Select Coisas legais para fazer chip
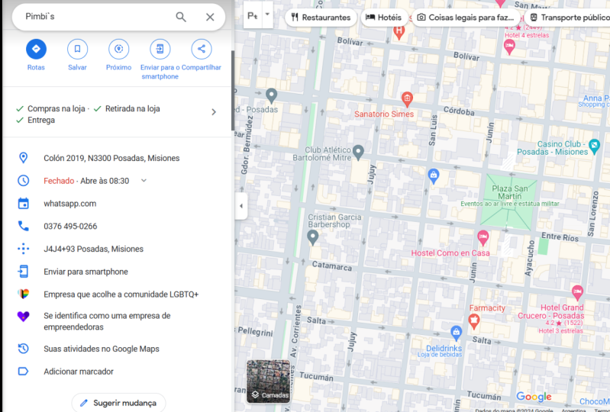 [x=466, y=18]
